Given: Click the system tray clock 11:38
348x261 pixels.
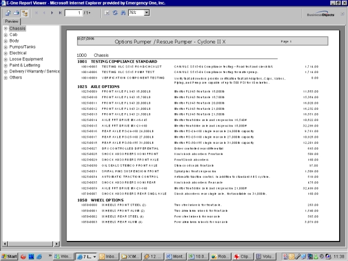Looking at the screenshot, I should point(339,257).
